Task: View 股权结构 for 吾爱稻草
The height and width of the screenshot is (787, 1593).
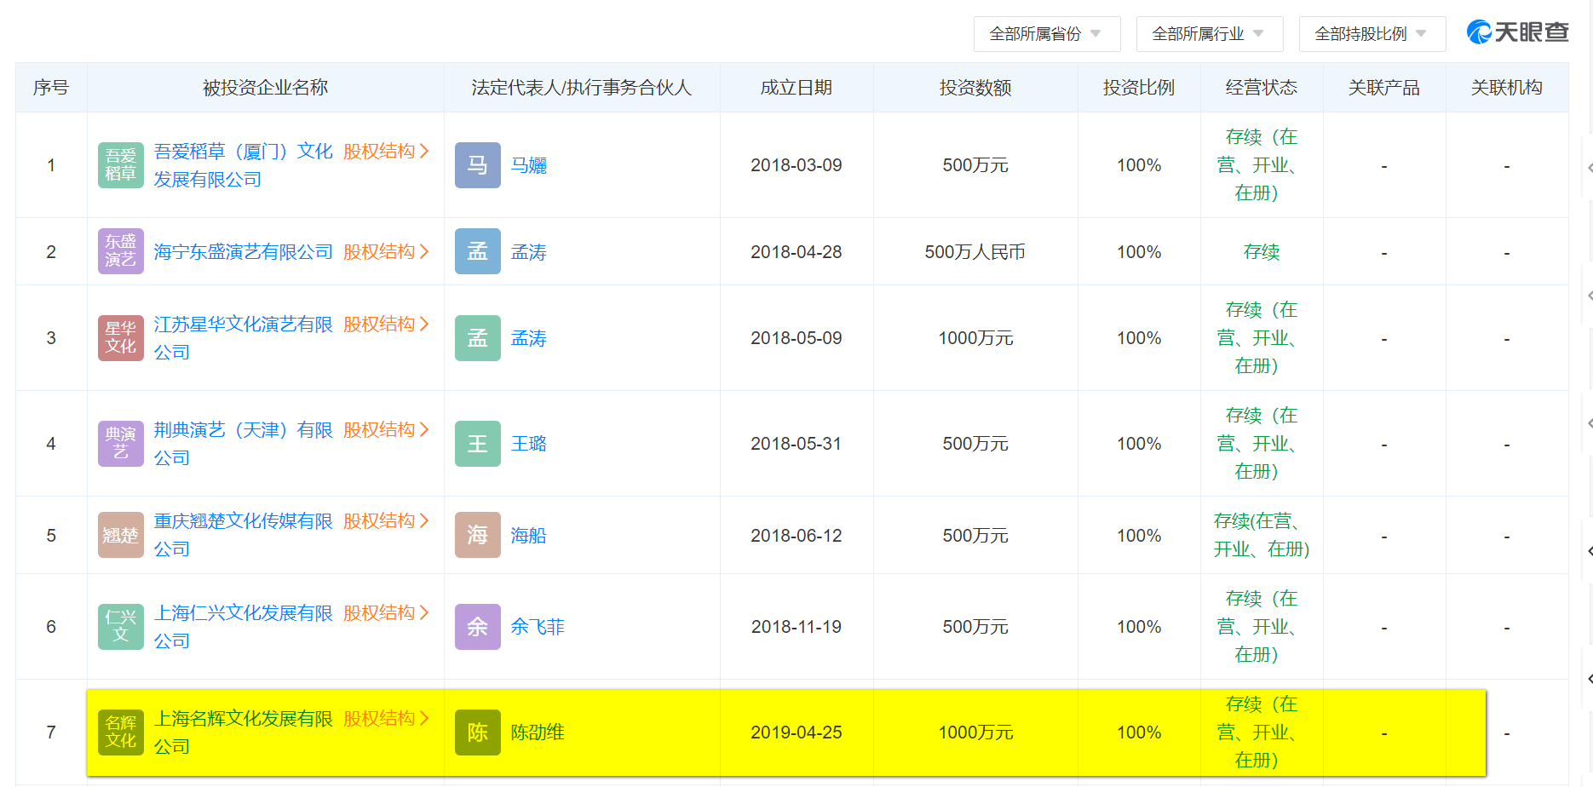Action: [386, 152]
